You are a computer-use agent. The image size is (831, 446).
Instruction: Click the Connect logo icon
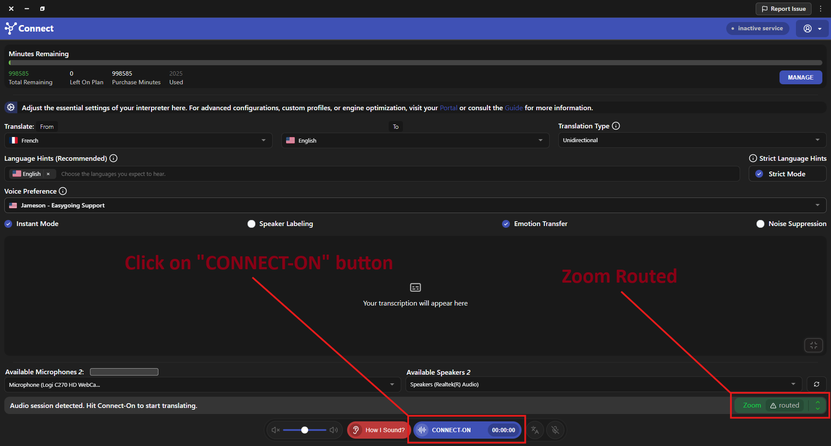click(x=10, y=29)
